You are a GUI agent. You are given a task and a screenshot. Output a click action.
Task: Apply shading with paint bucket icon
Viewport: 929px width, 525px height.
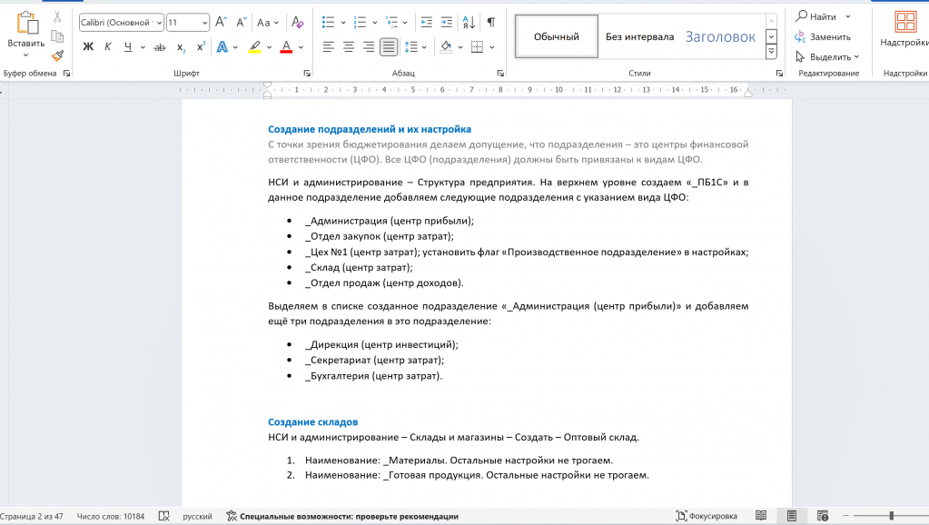tap(446, 47)
